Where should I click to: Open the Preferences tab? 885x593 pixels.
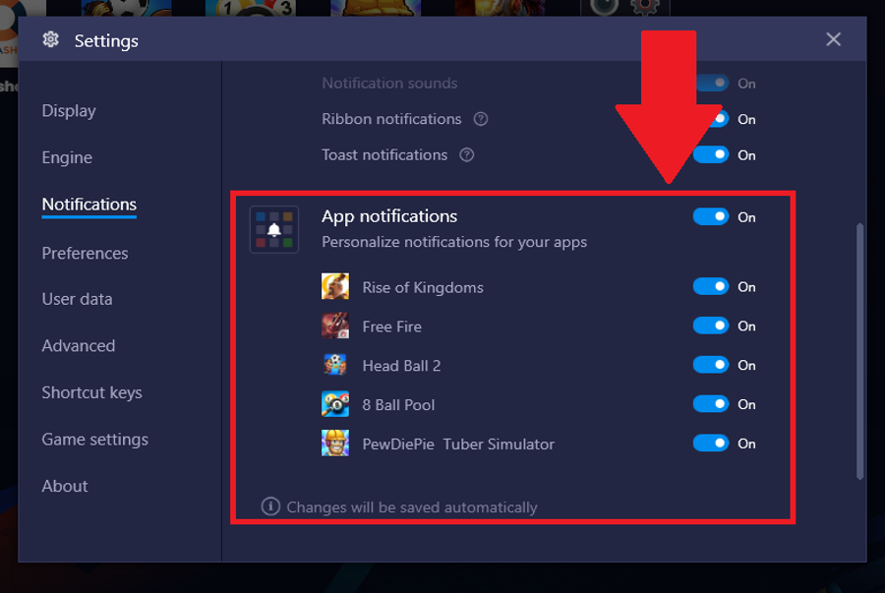point(85,253)
